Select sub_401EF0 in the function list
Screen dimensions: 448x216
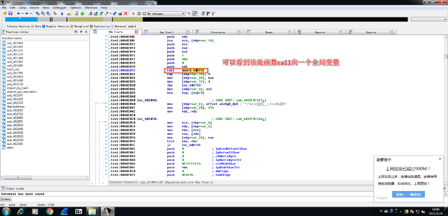tap(15, 95)
